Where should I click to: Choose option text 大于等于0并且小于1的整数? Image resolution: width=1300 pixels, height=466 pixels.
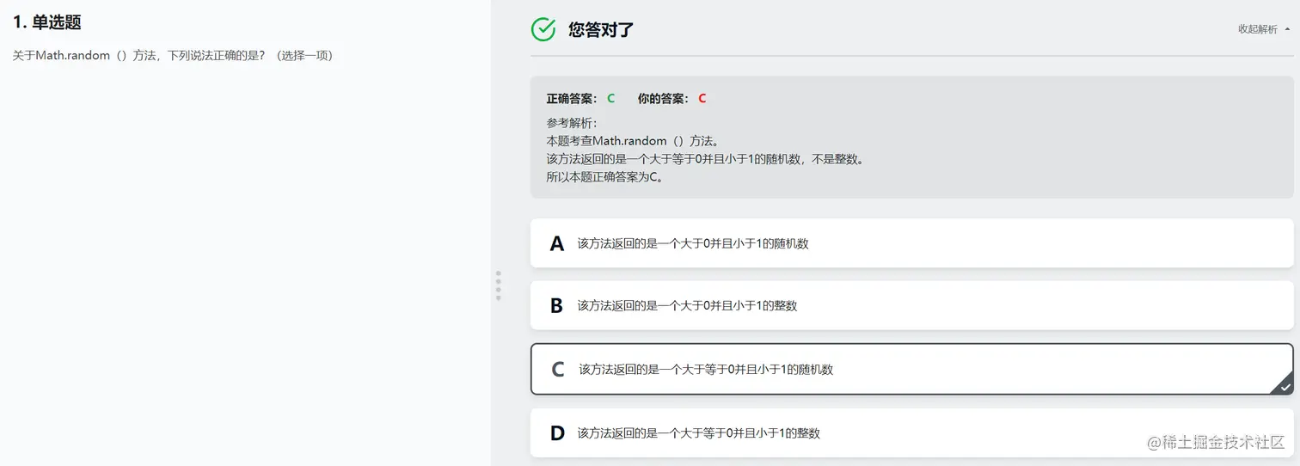(699, 432)
